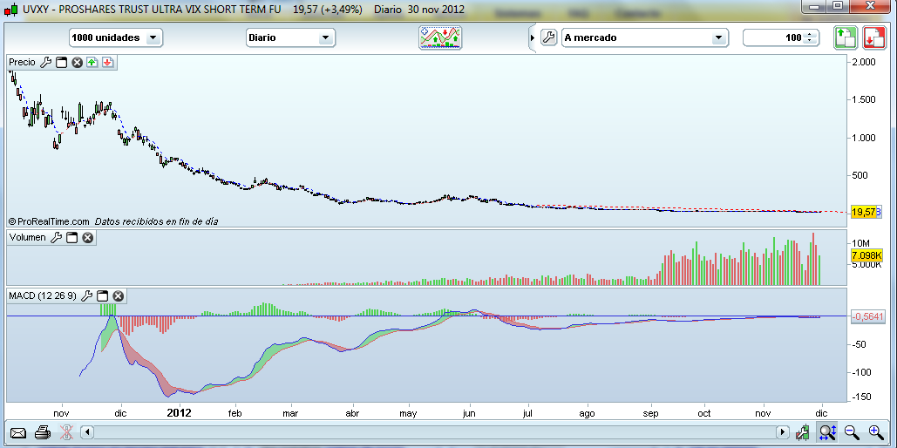Toggle the auto-fit zoom magnifier button

826,432
